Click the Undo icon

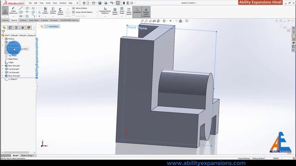[111, 3]
